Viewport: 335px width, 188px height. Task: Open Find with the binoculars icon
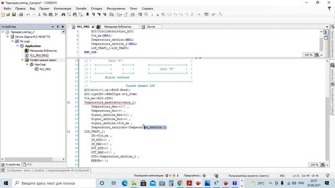point(63,15)
